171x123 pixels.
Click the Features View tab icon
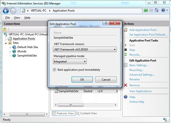click(54, 113)
